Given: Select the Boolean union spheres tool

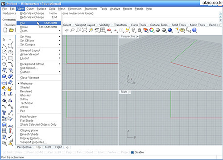Looking at the screenshot, I should pyautogui.click(x=10, y=76).
